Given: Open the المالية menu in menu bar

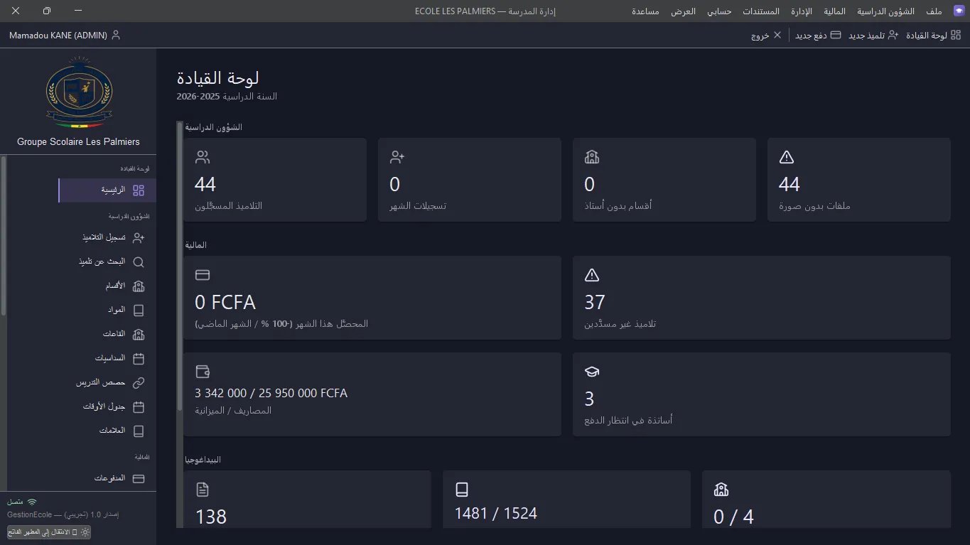Looking at the screenshot, I should (x=834, y=11).
